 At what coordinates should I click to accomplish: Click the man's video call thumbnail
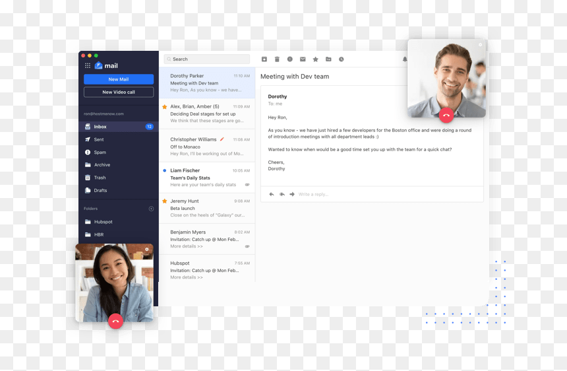click(x=446, y=78)
